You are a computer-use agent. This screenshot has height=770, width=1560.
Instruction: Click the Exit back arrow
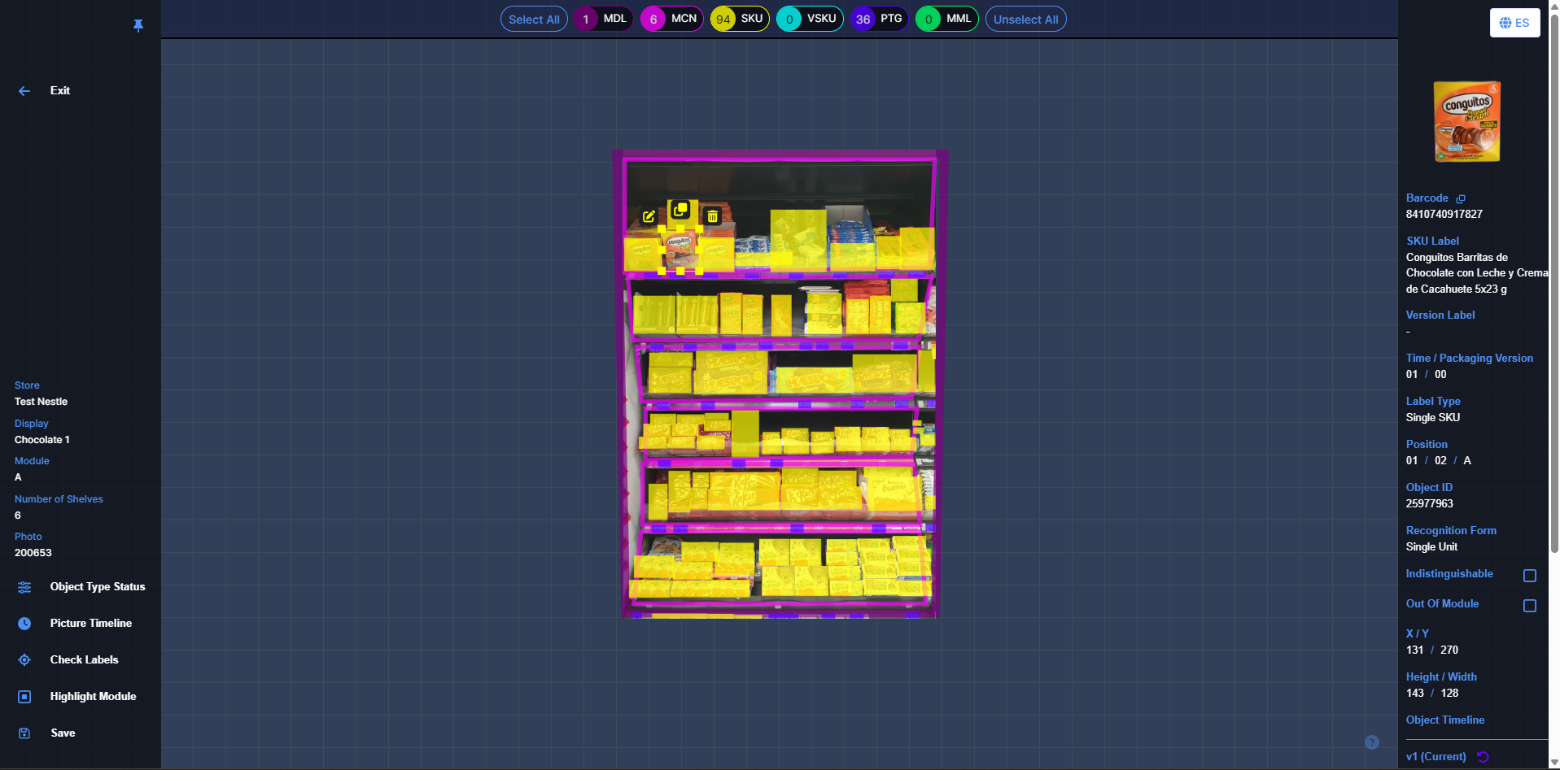[24, 91]
